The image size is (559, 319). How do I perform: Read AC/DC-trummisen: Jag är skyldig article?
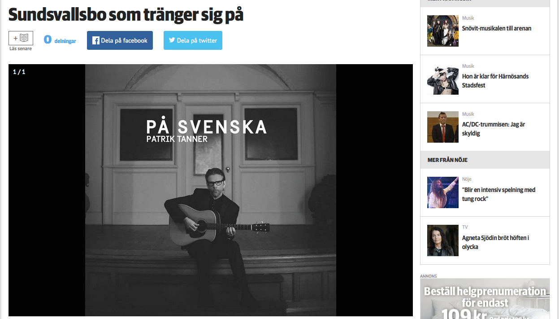tap(494, 129)
